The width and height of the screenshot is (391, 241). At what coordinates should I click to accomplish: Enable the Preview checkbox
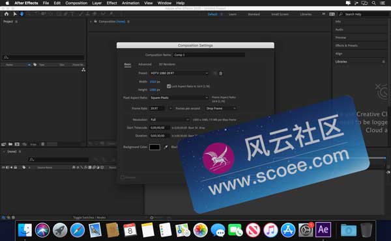pyautogui.click(x=123, y=177)
